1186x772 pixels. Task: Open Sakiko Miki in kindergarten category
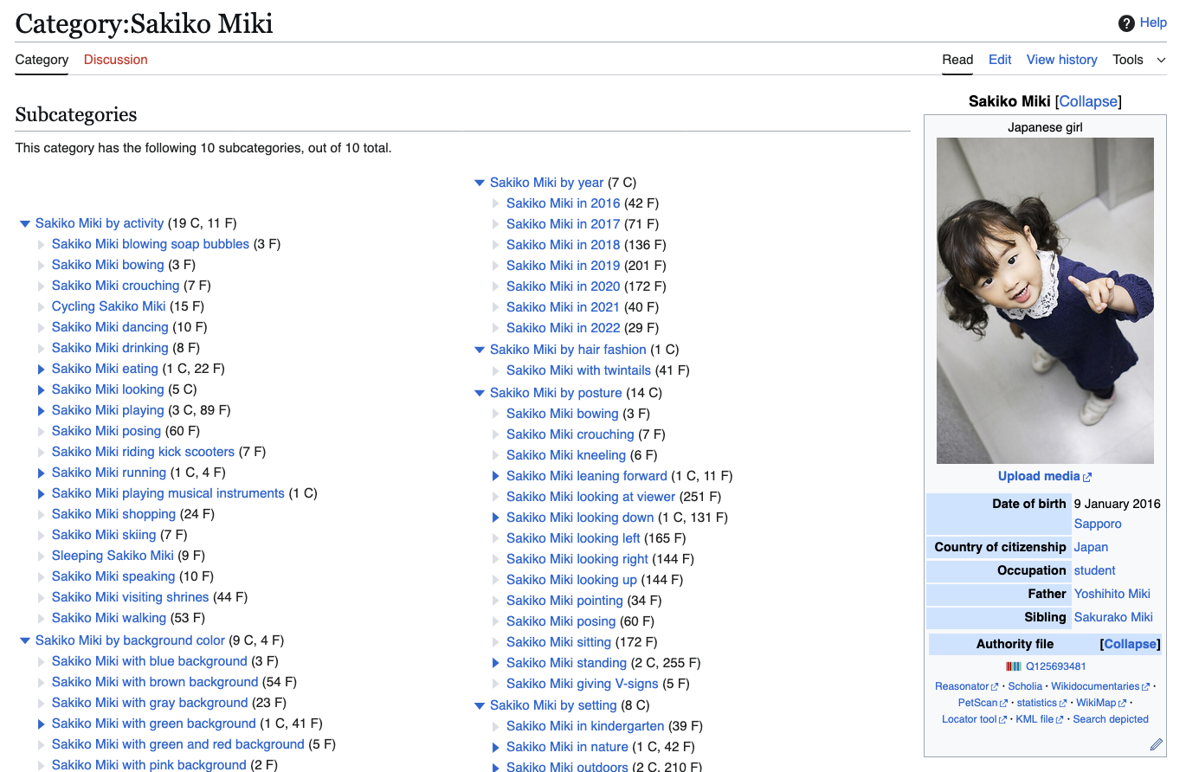point(585,726)
